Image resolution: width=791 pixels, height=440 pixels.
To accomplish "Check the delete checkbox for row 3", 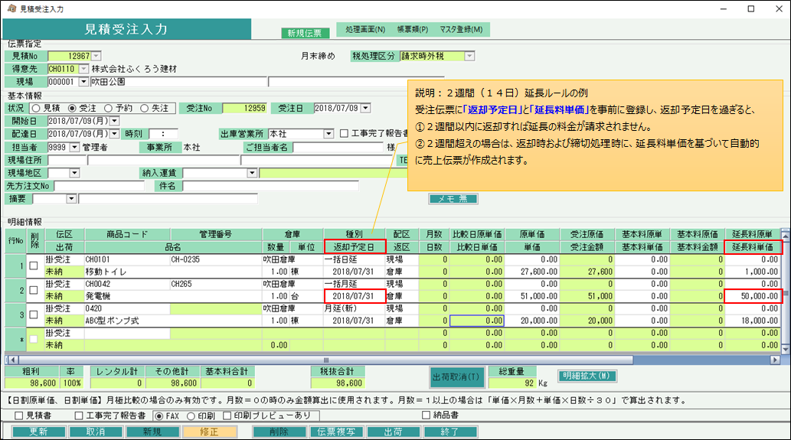I will point(34,315).
